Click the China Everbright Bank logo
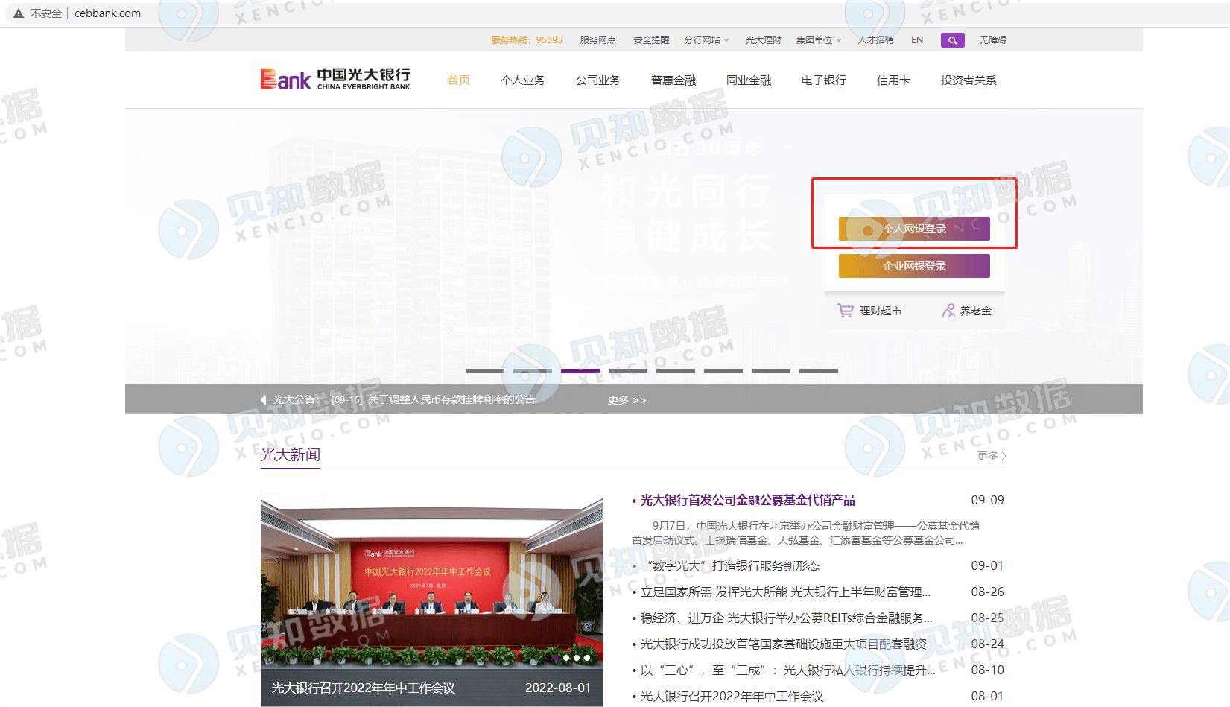Screen dimensions: 1230x707 click(x=335, y=79)
